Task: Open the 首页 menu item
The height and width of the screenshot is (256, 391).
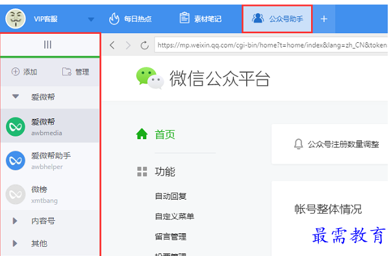Action: click(165, 134)
